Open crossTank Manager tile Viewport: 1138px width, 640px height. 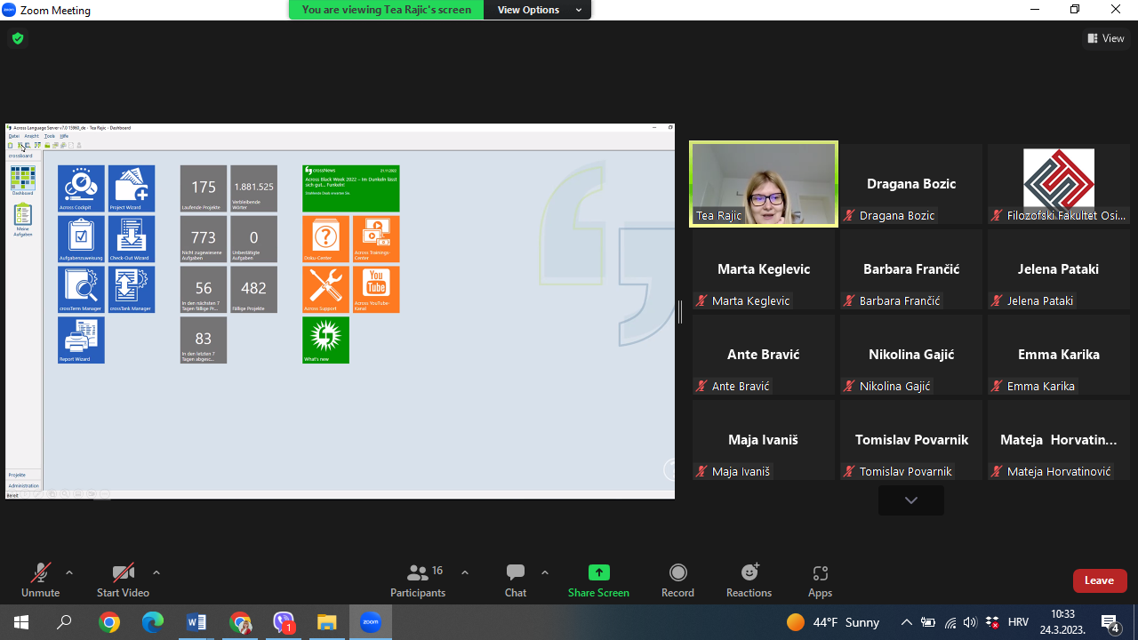132,290
